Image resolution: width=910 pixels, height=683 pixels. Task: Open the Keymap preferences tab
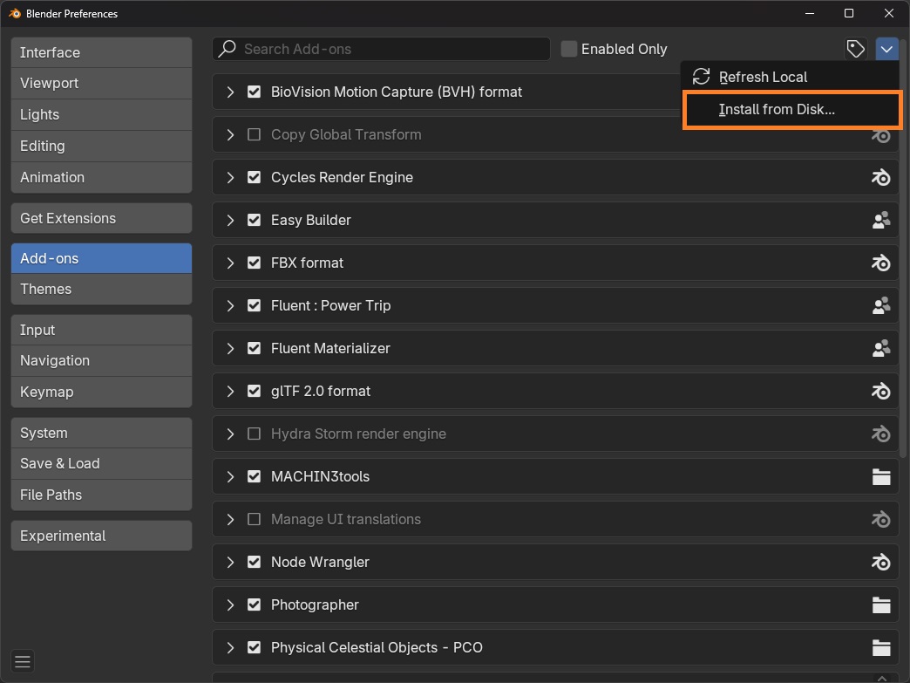click(x=102, y=392)
